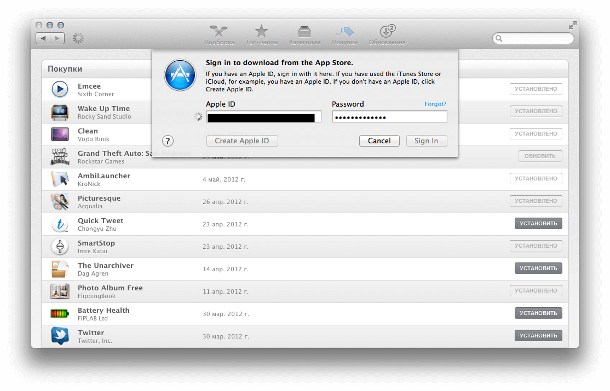Open the Quick Tweet app title

100,221
